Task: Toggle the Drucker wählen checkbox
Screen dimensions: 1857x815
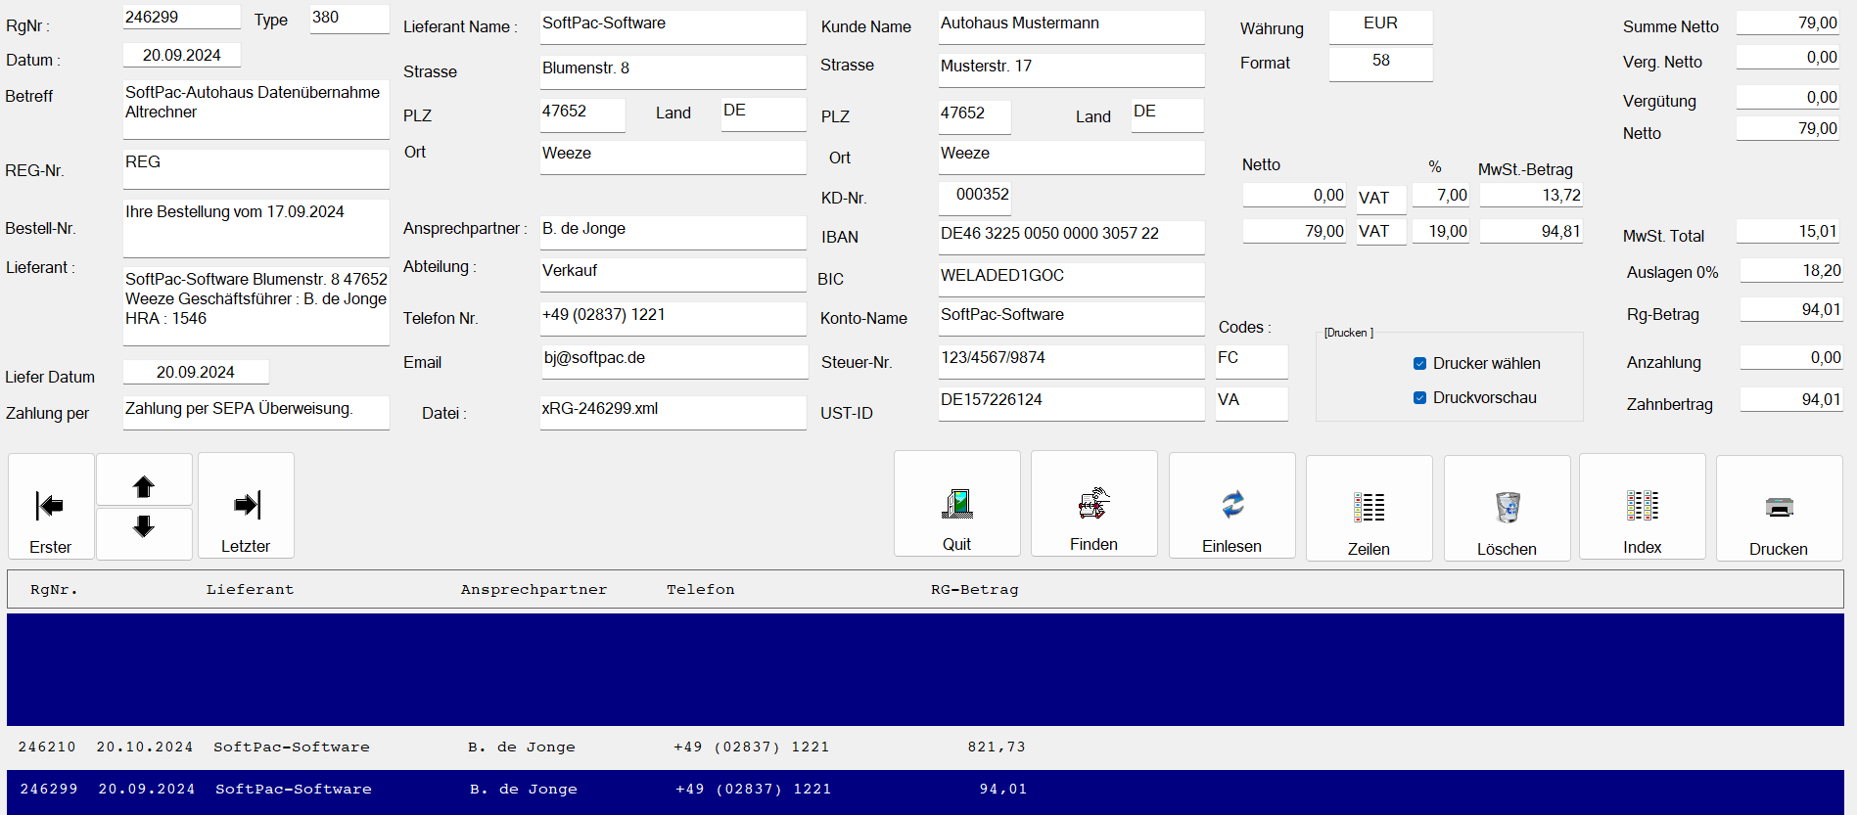Action: coord(1419,364)
